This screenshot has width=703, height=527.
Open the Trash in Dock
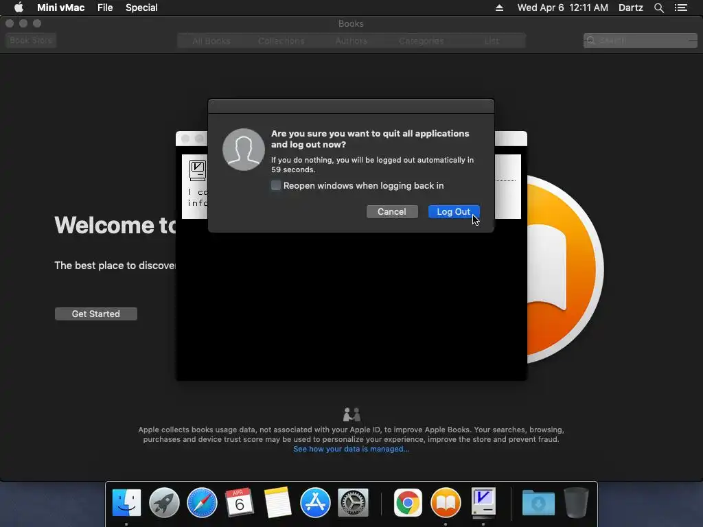click(576, 502)
